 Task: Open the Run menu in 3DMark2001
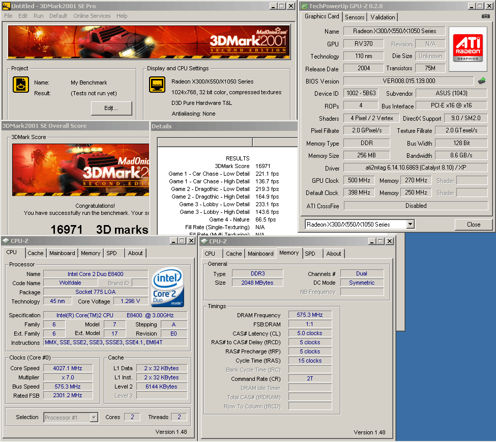point(39,16)
